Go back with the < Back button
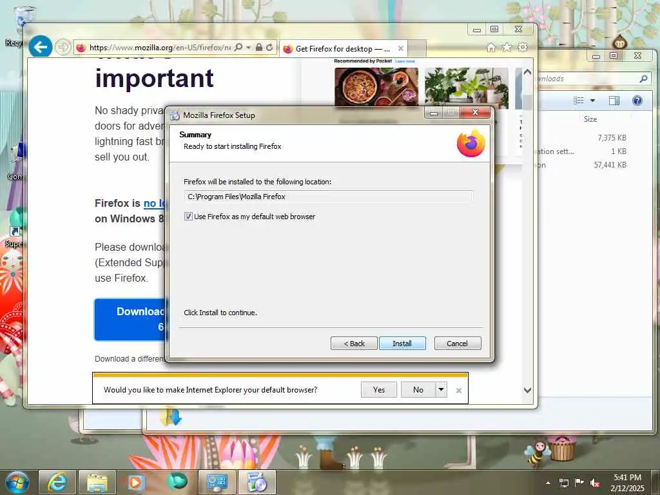This screenshot has width=660, height=495. click(354, 344)
